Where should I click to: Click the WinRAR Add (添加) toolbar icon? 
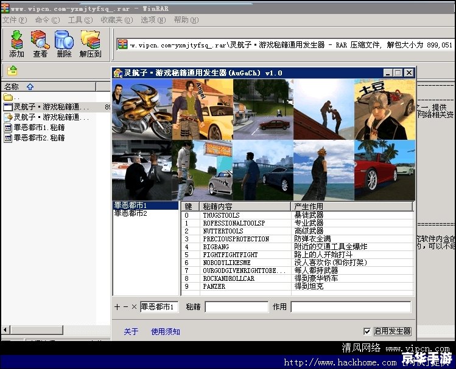16,44
